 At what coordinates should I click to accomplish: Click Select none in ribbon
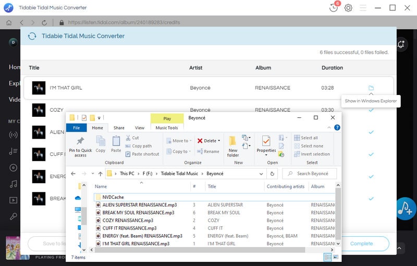pos(309,146)
